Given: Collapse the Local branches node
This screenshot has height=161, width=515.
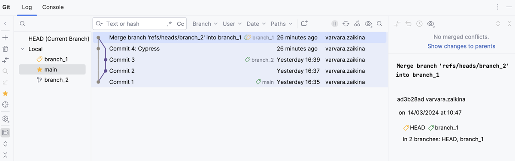Looking at the screenshot, I should click(x=23, y=49).
